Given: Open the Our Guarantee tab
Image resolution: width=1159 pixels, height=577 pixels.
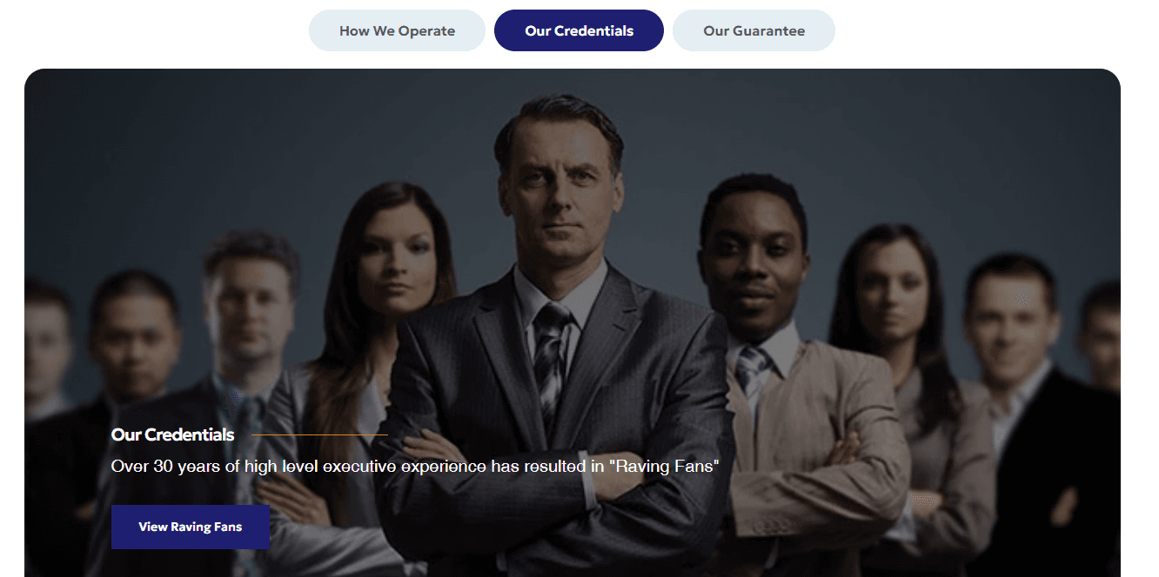Looking at the screenshot, I should (x=754, y=30).
